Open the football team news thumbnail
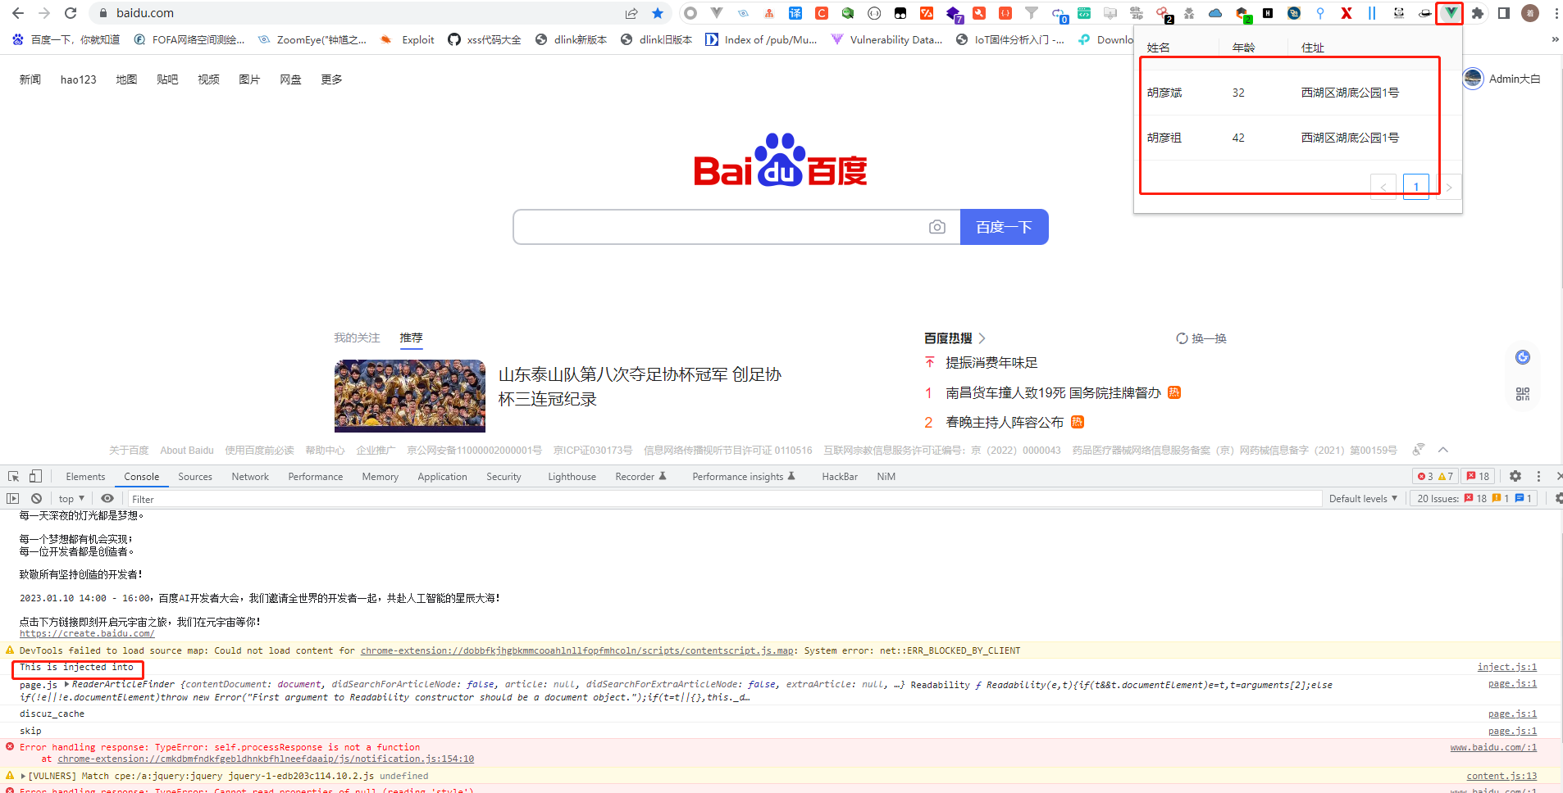The image size is (1563, 793). click(410, 396)
